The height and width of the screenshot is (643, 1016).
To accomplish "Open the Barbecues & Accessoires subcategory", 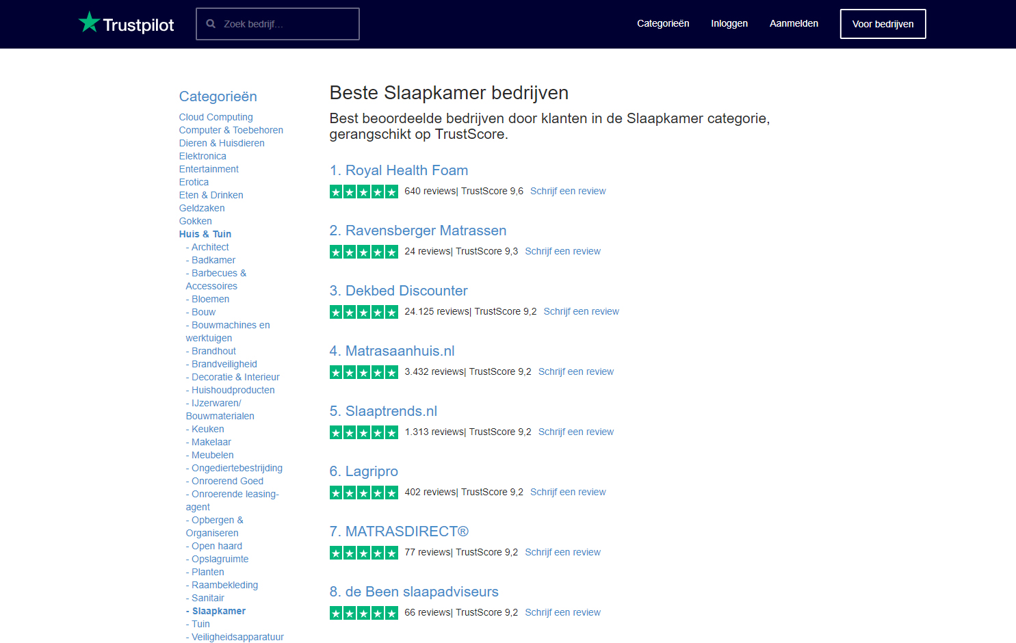I will click(216, 279).
